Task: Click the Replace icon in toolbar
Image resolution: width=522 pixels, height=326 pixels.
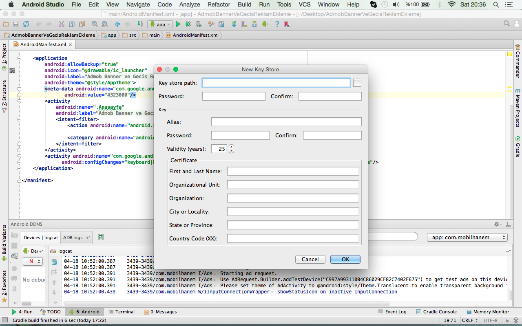Action: pos(105,24)
